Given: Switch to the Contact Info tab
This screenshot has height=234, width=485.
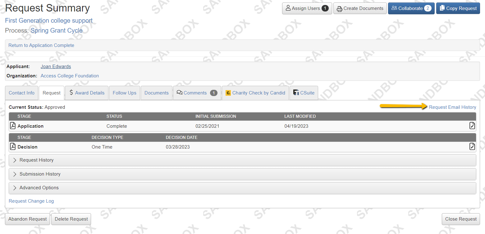Looking at the screenshot, I should 21,93.
